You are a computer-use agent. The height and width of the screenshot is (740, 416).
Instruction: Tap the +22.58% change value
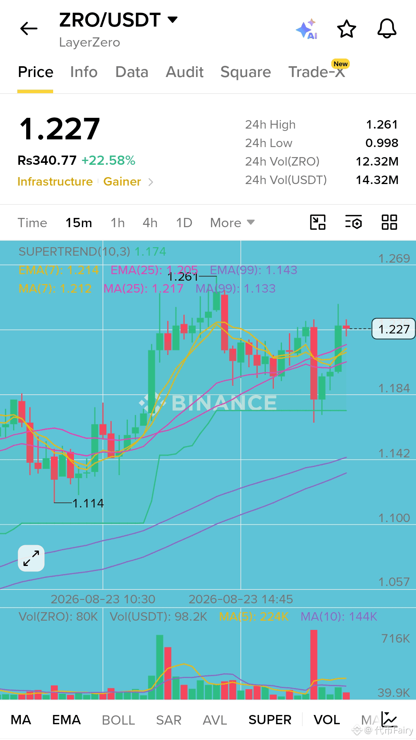coord(108,161)
